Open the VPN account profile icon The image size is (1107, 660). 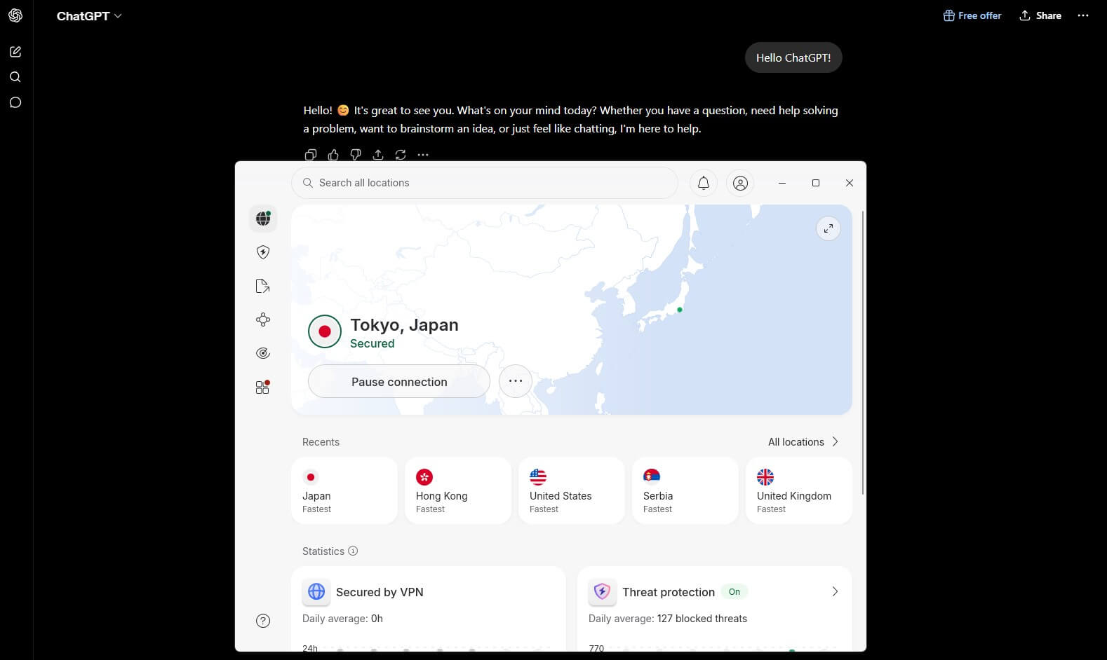740,183
